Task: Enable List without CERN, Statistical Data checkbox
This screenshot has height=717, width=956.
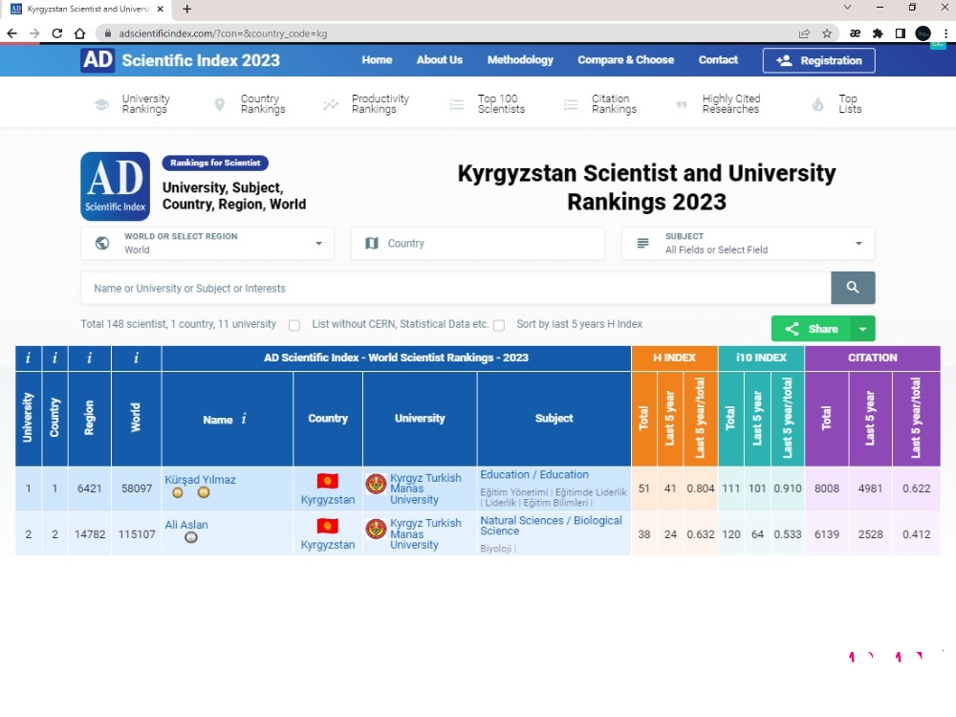Action: 294,325
